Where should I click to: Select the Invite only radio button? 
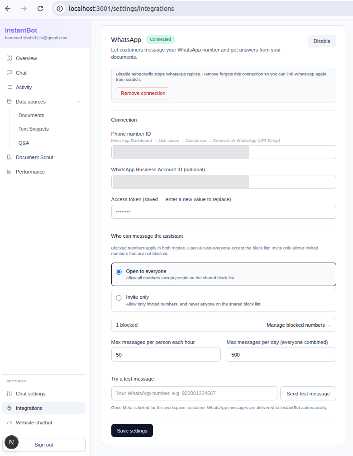tap(119, 298)
